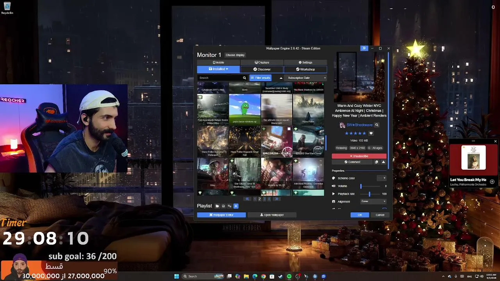Go to the previous page of wallpapers
The image size is (500, 281).
247,199
